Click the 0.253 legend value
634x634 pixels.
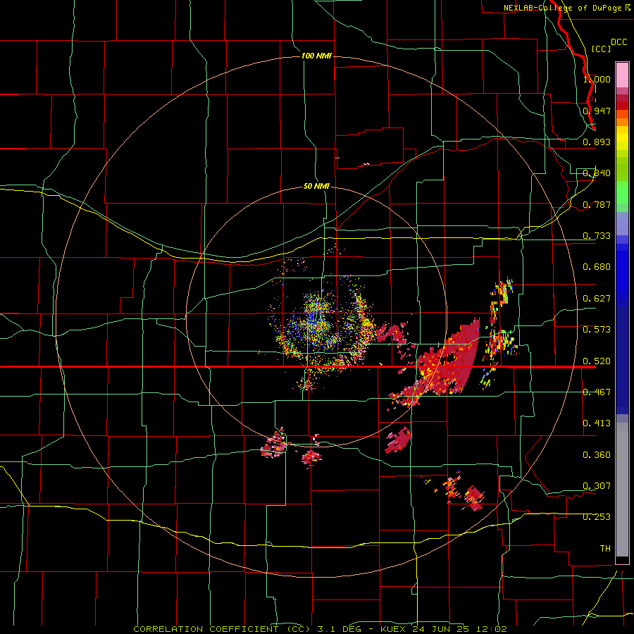pos(597,517)
